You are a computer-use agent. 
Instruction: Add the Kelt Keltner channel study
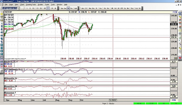pos(75,8)
